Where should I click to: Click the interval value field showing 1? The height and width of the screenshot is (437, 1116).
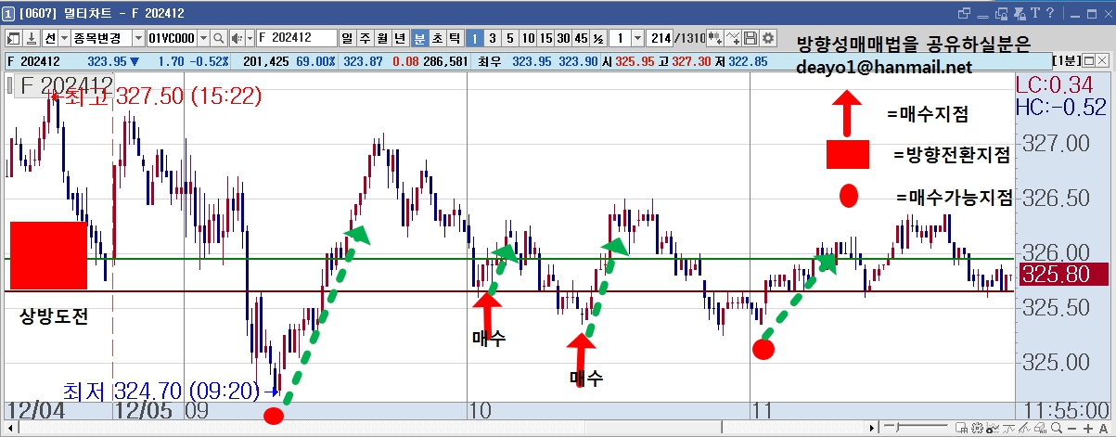click(620, 38)
